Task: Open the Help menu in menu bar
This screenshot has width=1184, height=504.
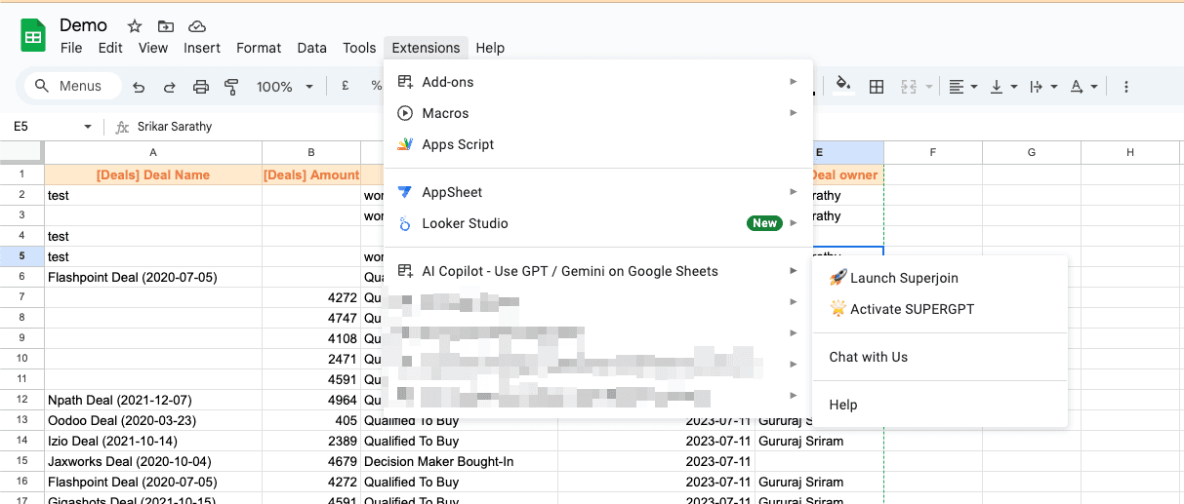Action: click(x=490, y=48)
